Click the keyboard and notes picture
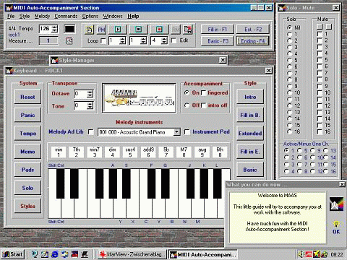 [140, 98]
